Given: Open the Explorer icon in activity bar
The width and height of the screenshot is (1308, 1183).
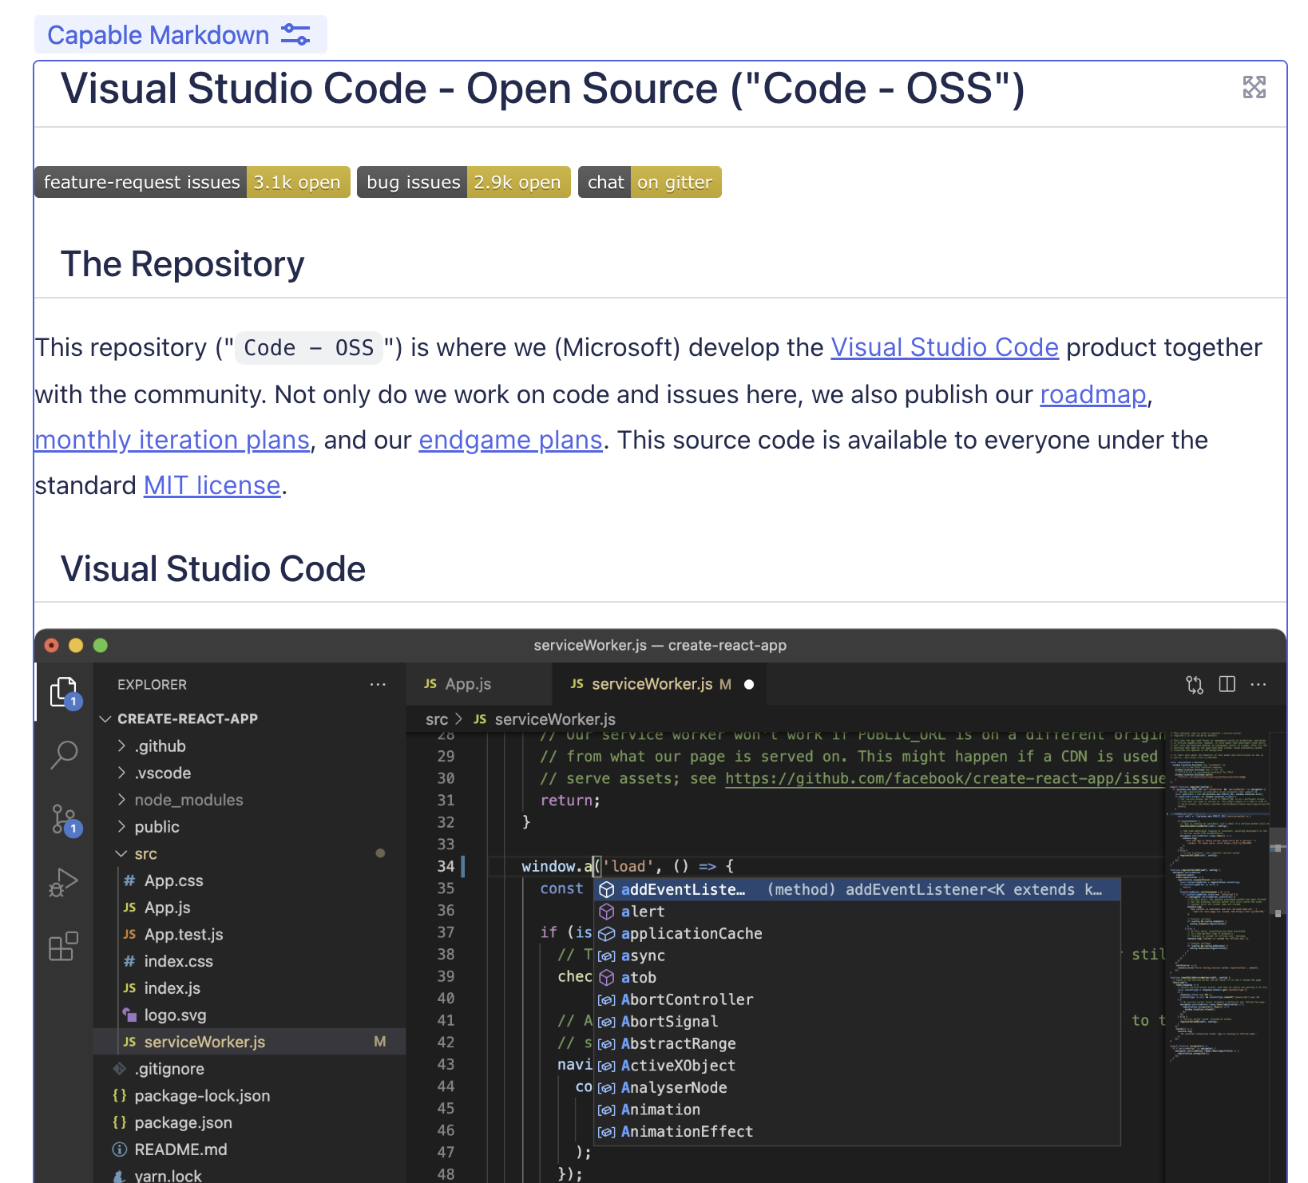Looking at the screenshot, I should click(64, 692).
